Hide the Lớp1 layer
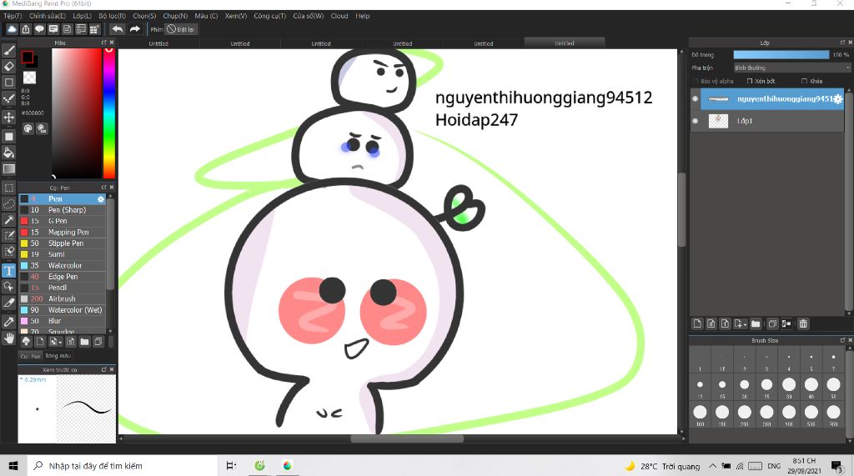The height and width of the screenshot is (476, 854). pos(695,121)
